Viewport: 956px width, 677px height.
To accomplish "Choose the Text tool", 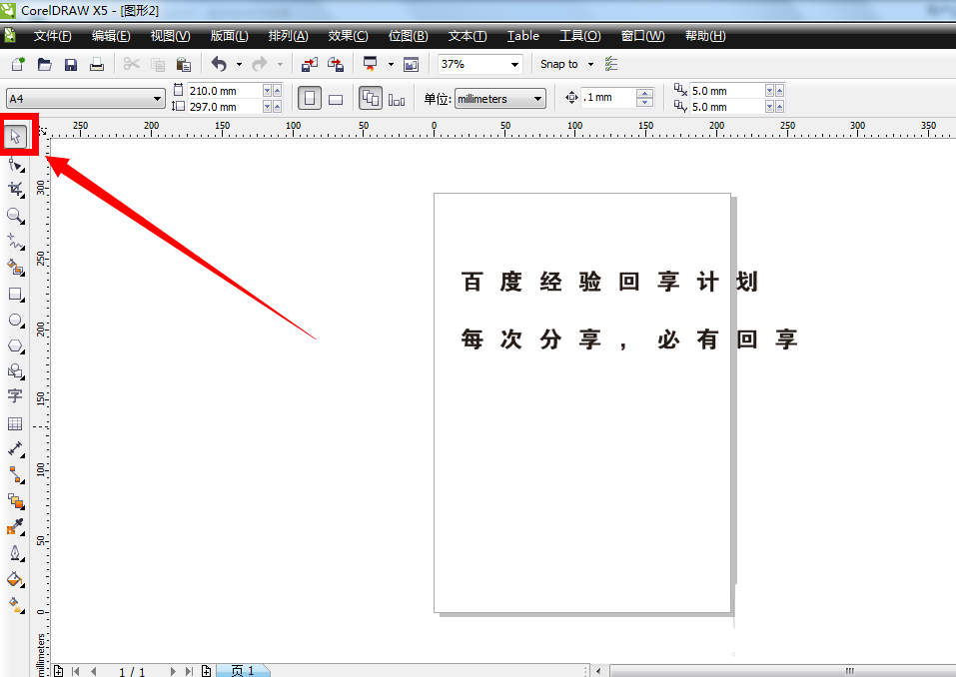I will click(16, 396).
